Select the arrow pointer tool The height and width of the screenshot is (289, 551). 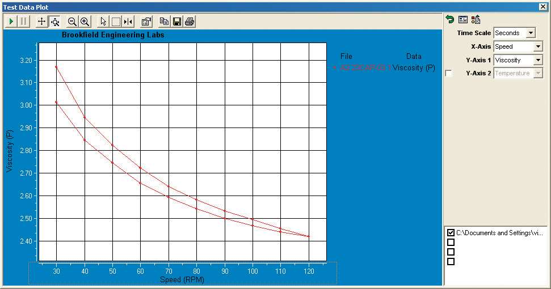(103, 22)
